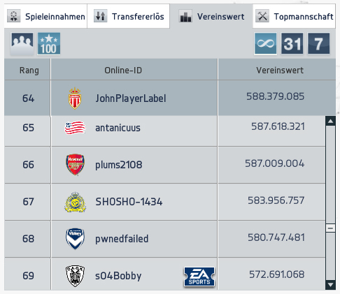
Task: Open the Transfererlös tab
Action: click(129, 16)
